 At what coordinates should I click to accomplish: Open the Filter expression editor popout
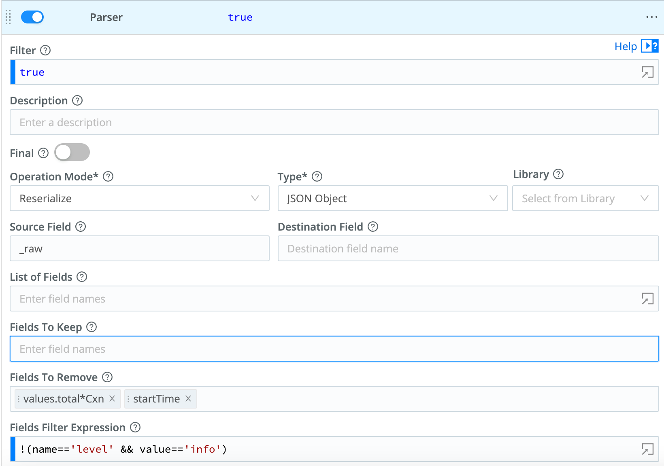click(x=647, y=72)
